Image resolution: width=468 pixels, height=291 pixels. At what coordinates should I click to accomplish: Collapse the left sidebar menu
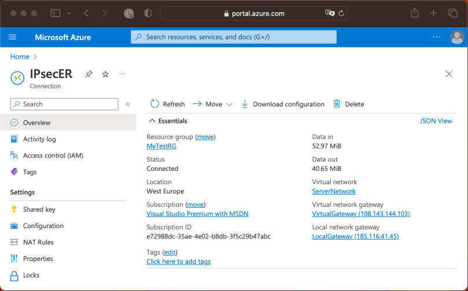[128, 105]
